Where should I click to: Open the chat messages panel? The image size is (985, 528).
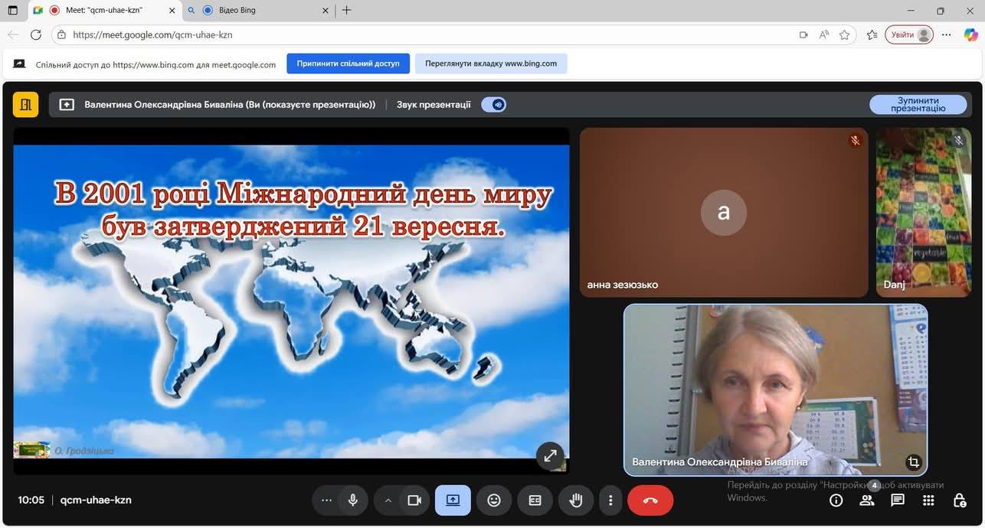click(898, 500)
